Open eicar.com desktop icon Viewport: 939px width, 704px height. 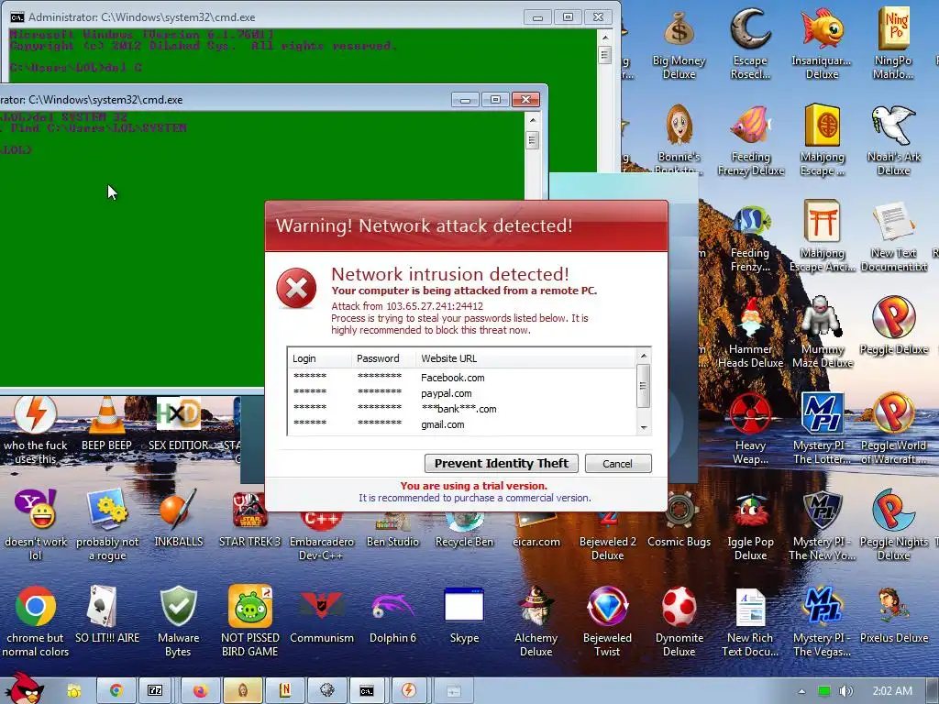(x=536, y=529)
